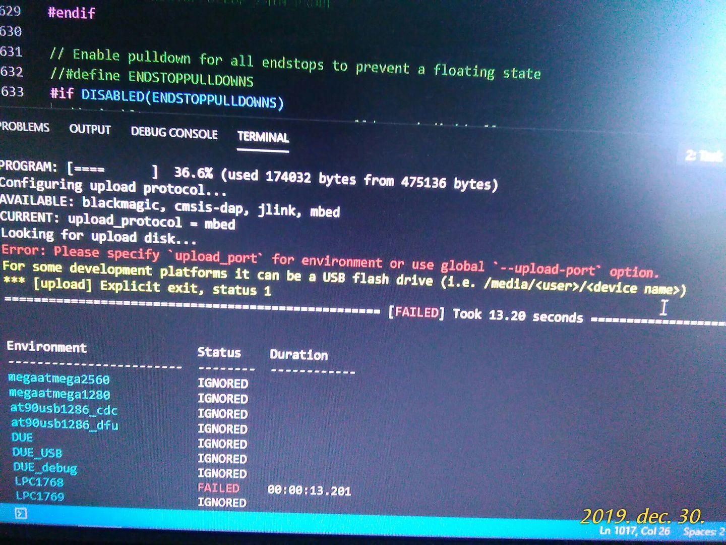Click the #if DISABLED(ENDSTOPPULLDOWNS) line

(166, 97)
